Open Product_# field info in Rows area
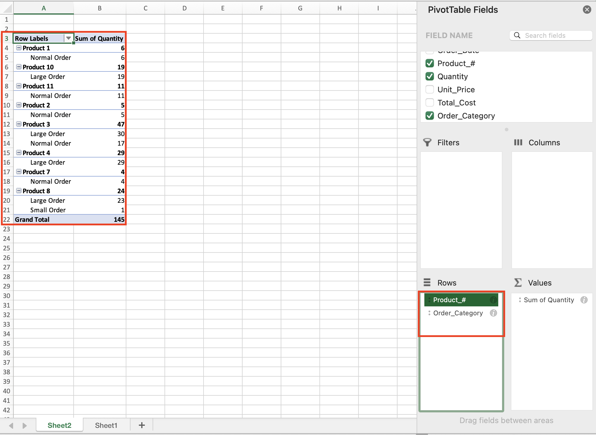 pyautogui.click(x=493, y=300)
